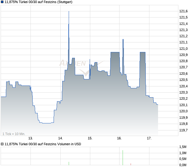The image size is (191, 168).
Task: Click the 120,3 value on the price axis
Action: click(183, 92)
